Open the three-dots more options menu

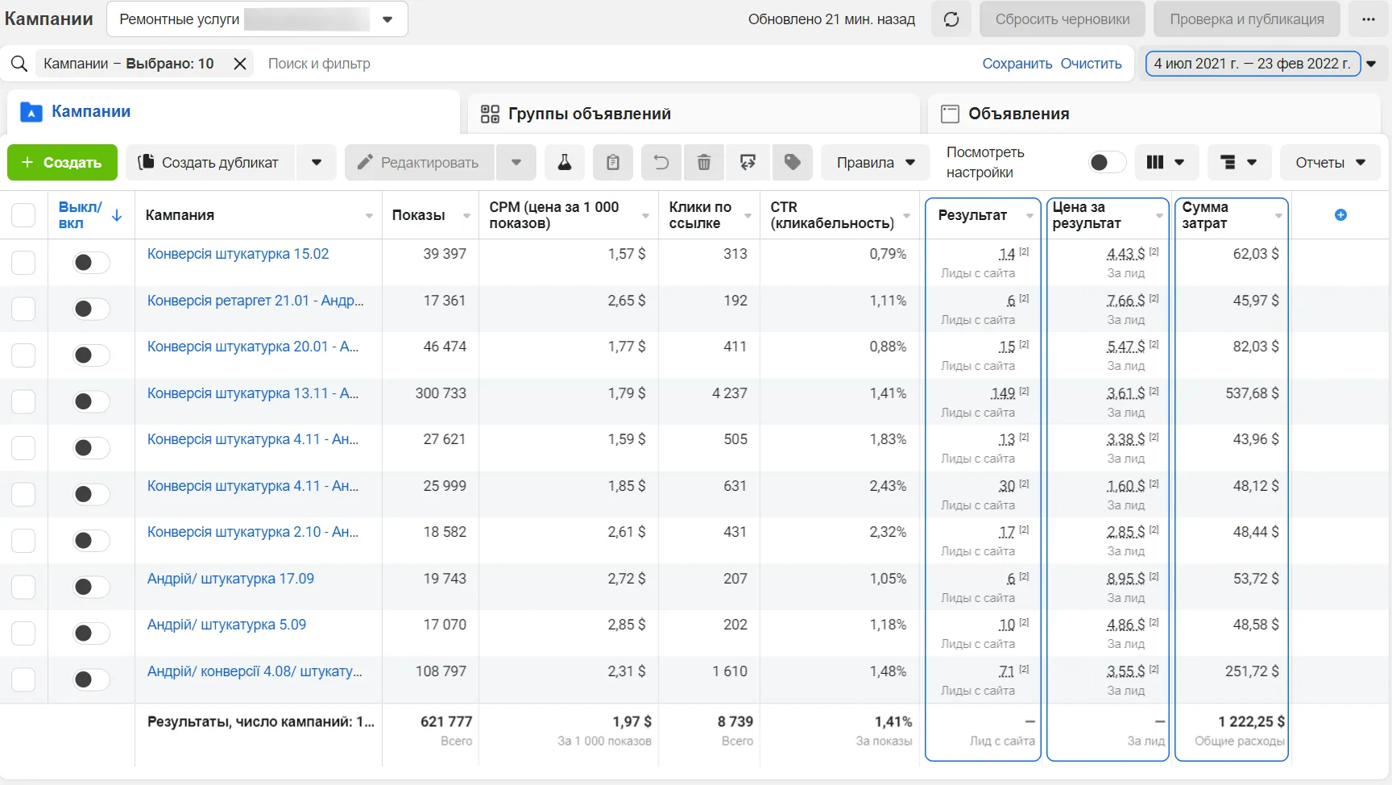pos(1369,19)
